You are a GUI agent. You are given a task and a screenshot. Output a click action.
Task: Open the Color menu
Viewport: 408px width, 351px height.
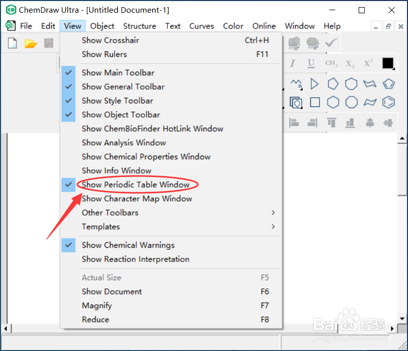pos(233,26)
